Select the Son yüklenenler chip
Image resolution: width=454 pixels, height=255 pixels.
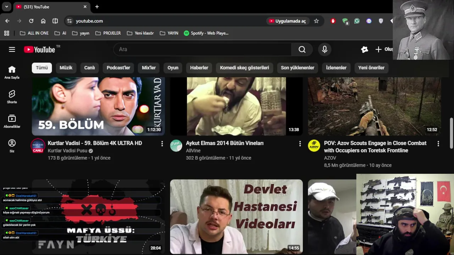pos(298,68)
